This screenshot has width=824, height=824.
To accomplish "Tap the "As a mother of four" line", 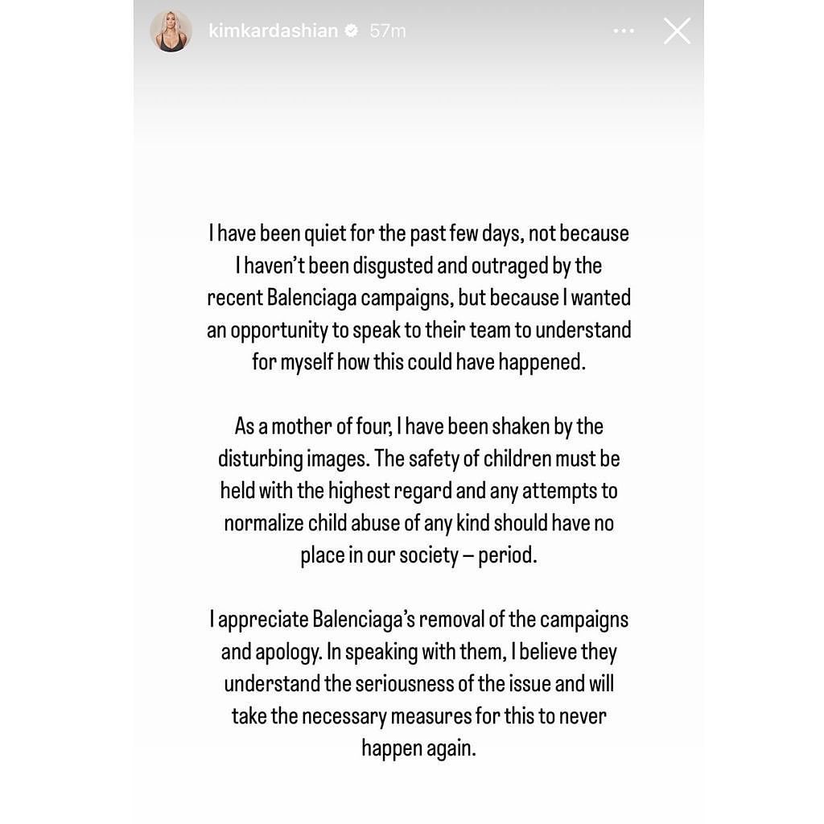I will (418, 426).
